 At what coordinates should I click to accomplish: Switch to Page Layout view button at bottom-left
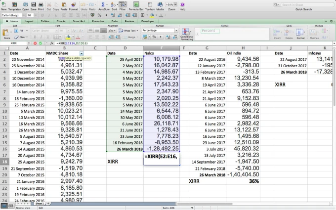pos(11,206)
